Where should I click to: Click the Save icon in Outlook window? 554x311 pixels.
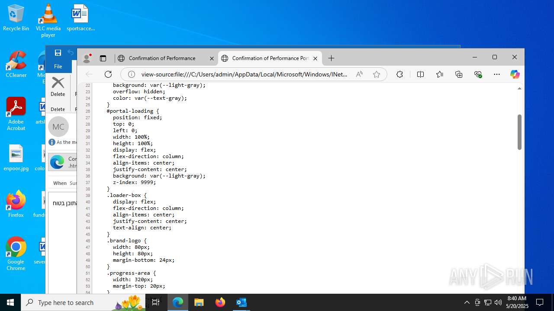pyautogui.click(x=58, y=53)
